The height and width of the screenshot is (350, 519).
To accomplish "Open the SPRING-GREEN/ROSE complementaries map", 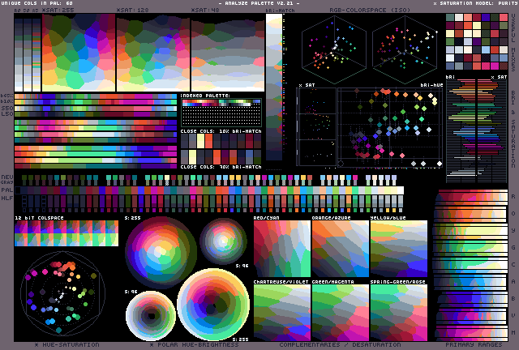I will 398,313.
